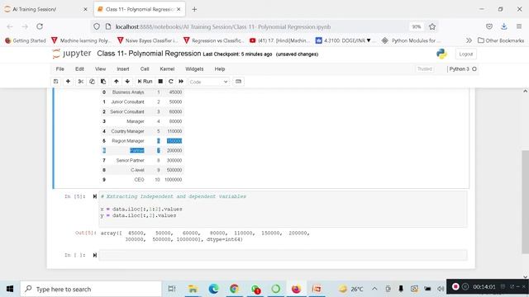Close the Class 11- Polynomial Regression tab
This screenshot has width=529, height=297.
tap(179, 9)
